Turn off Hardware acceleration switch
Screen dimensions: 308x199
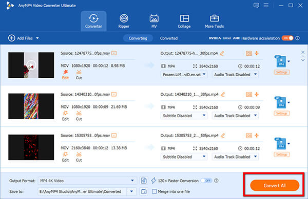coord(287,38)
